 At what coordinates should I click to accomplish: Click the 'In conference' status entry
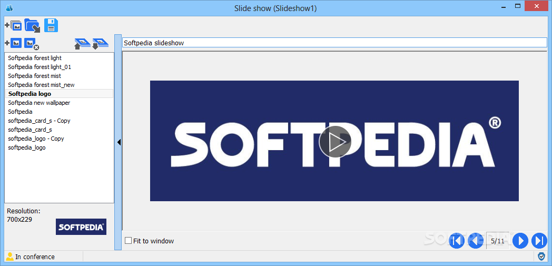(x=30, y=257)
